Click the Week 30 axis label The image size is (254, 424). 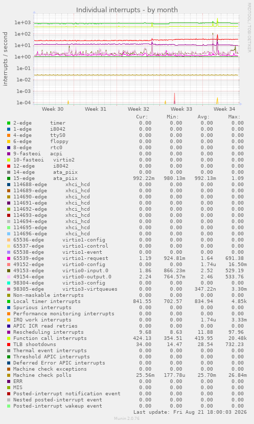tap(53, 109)
